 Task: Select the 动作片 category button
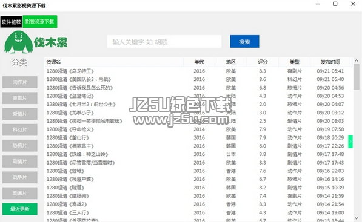pos(20,82)
